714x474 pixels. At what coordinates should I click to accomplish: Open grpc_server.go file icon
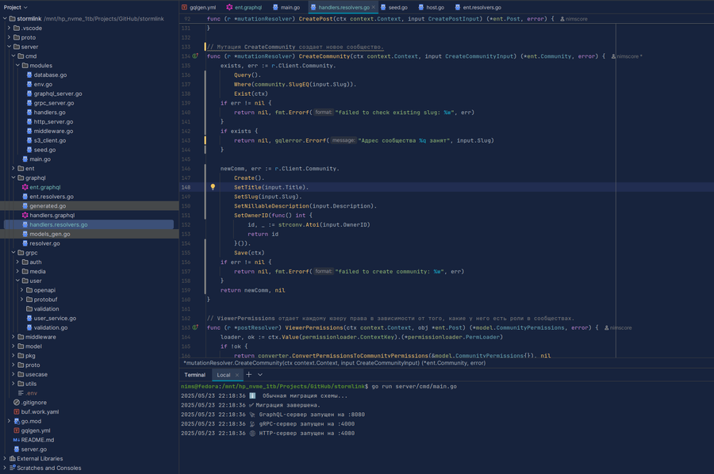[x=29, y=103]
